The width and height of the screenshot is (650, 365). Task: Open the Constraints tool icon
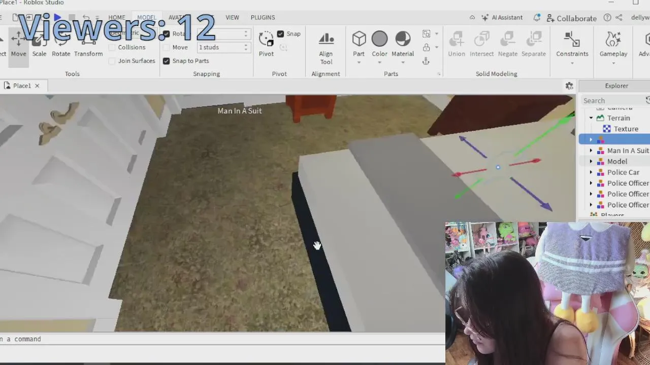coord(572,40)
